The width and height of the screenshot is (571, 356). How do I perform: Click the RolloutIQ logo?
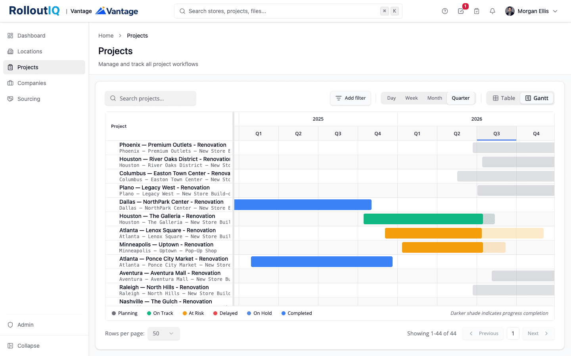[34, 11]
